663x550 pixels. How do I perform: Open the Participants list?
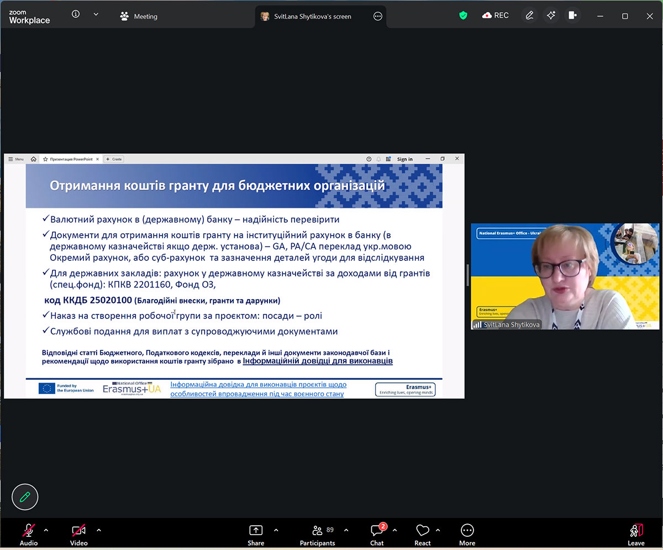(x=317, y=535)
